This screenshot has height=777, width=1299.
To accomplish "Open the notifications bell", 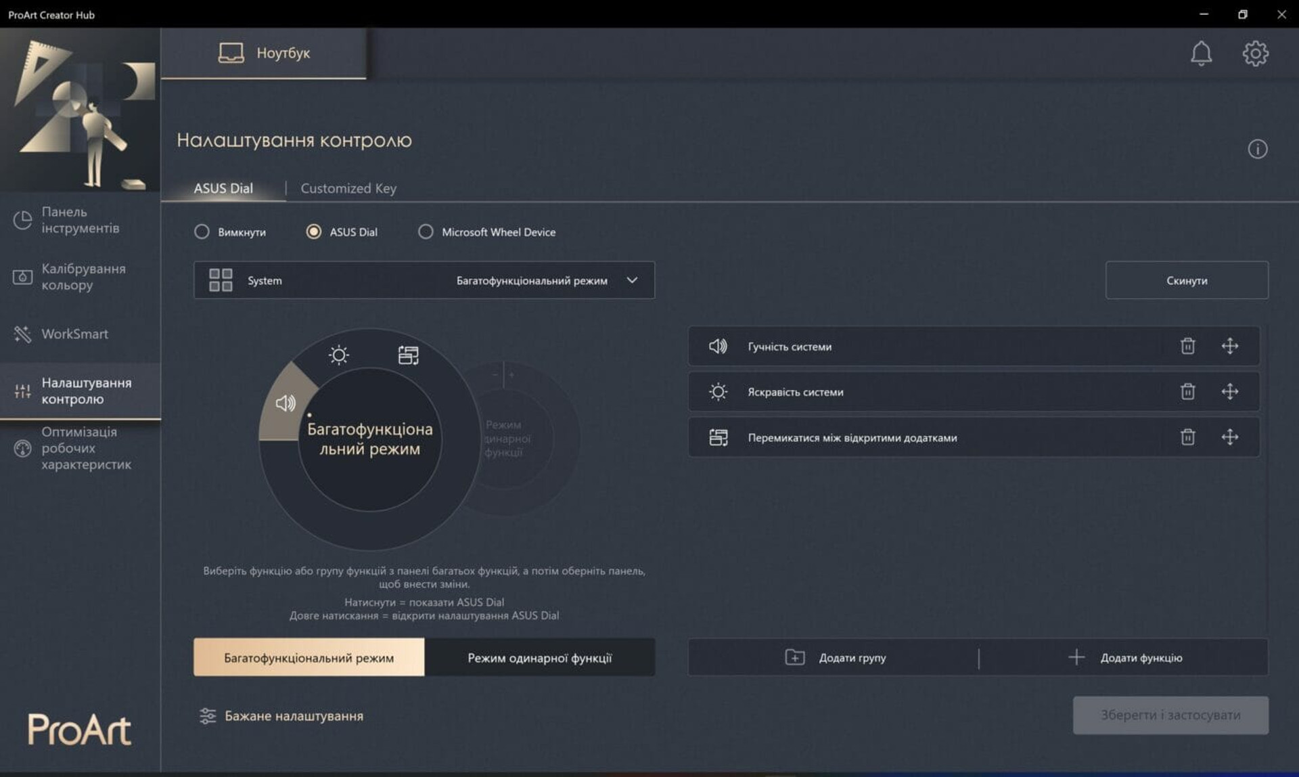I will [x=1201, y=53].
